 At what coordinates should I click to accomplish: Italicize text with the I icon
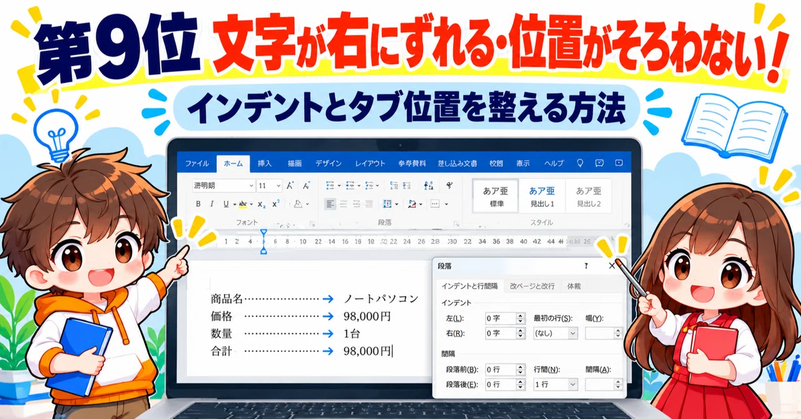213,204
